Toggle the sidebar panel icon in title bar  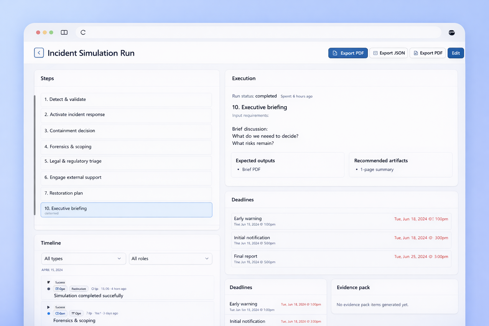click(64, 32)
